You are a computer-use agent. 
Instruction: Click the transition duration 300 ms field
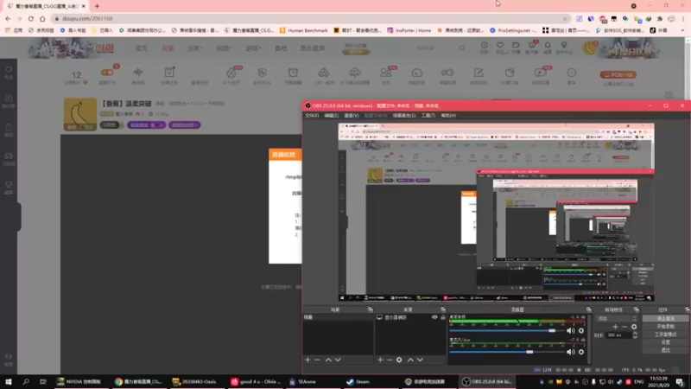point(618,335)
